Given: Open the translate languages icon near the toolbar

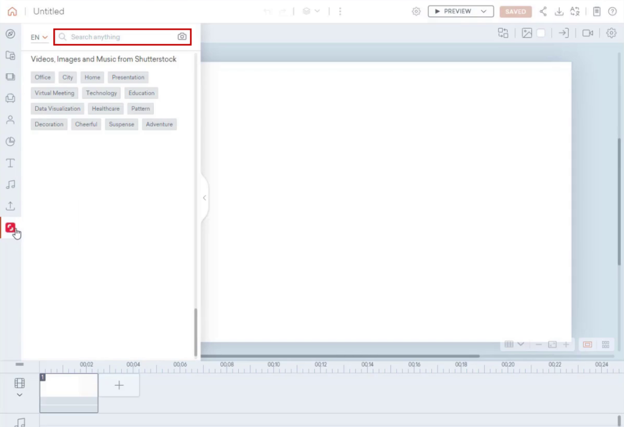Looking at the screenshot, I should tap(575, 11).
